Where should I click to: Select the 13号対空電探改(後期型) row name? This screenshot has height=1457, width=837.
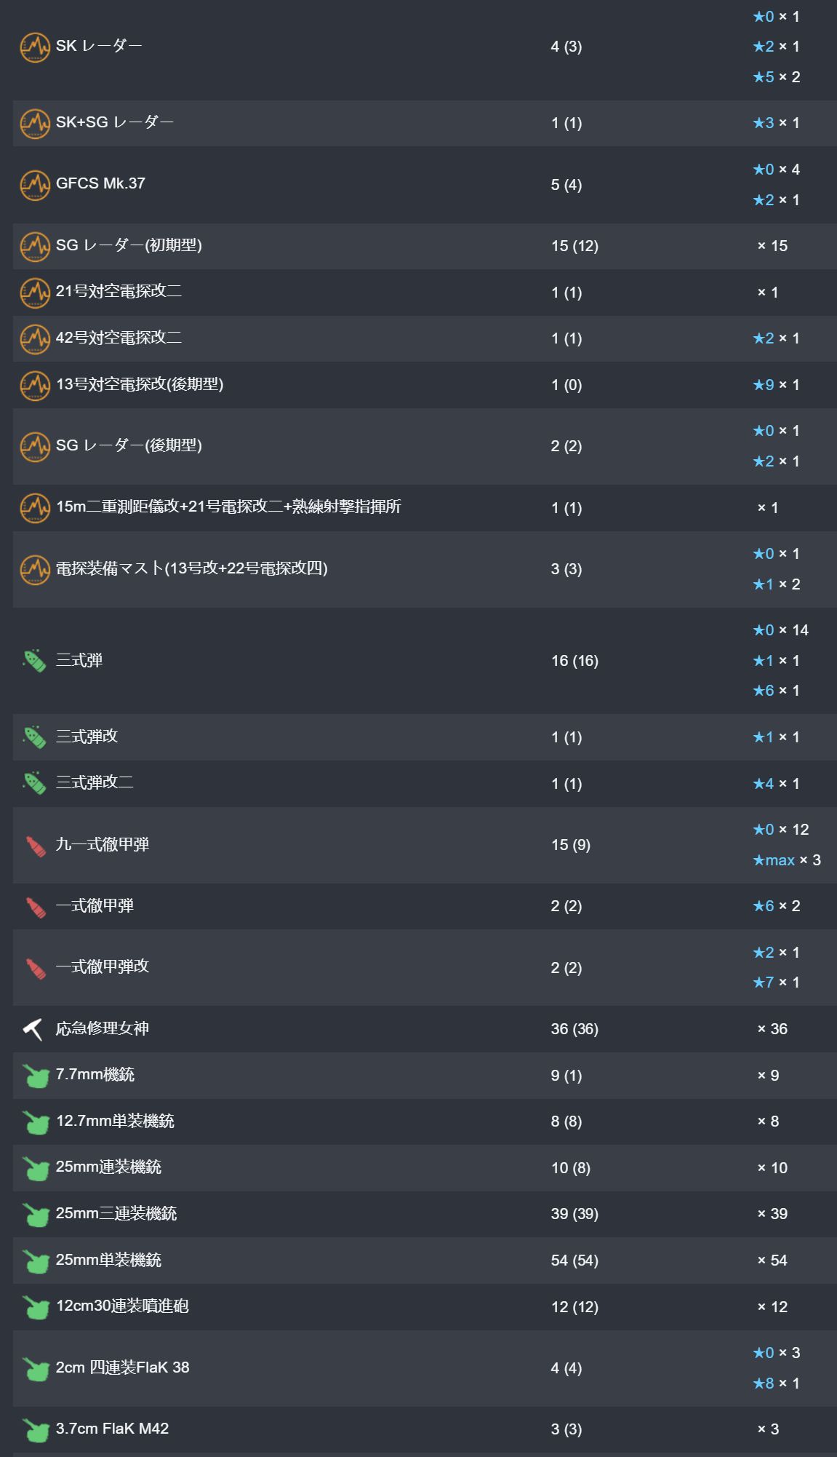(140, 384)
